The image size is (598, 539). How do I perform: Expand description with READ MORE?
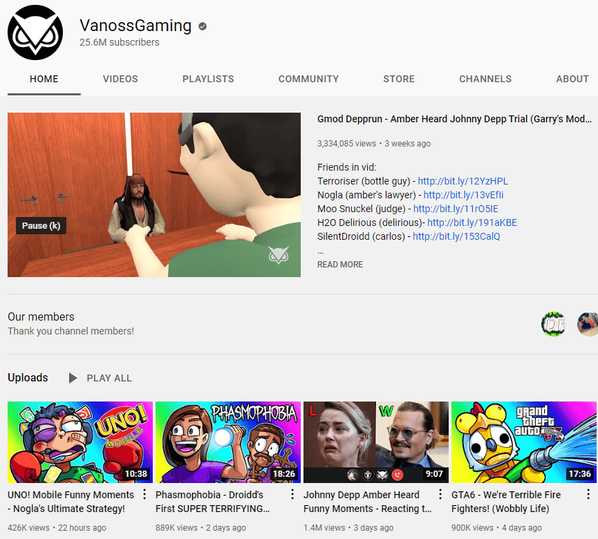[x=340, y=265]
